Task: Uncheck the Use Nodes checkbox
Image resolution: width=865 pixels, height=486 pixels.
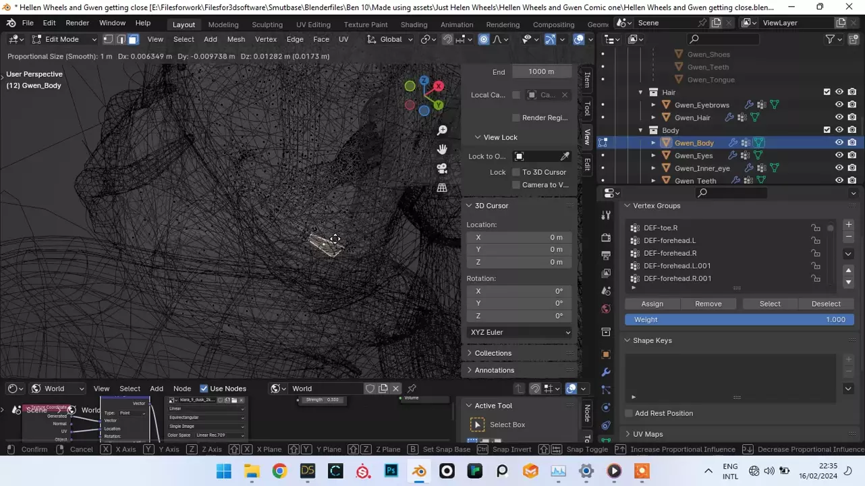Action: pos(204,389)
